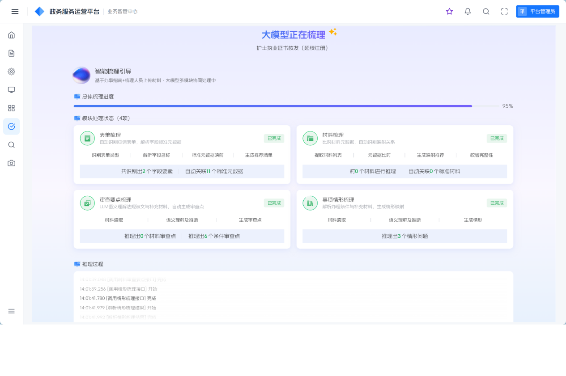
Task: Open the hamburger menu in top bar
Action: (x=15, y=12)
